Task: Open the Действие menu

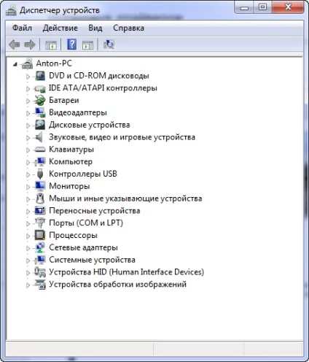Action: click(x=60, y=28)
